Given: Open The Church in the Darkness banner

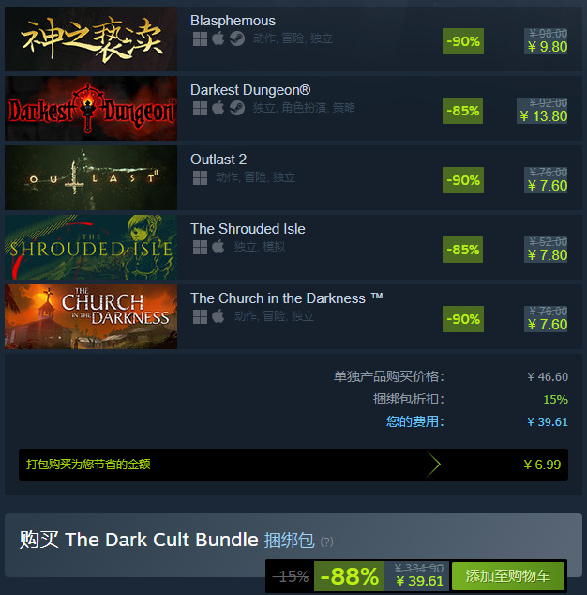Looking at the screenshot, I should tap(91, 317).
